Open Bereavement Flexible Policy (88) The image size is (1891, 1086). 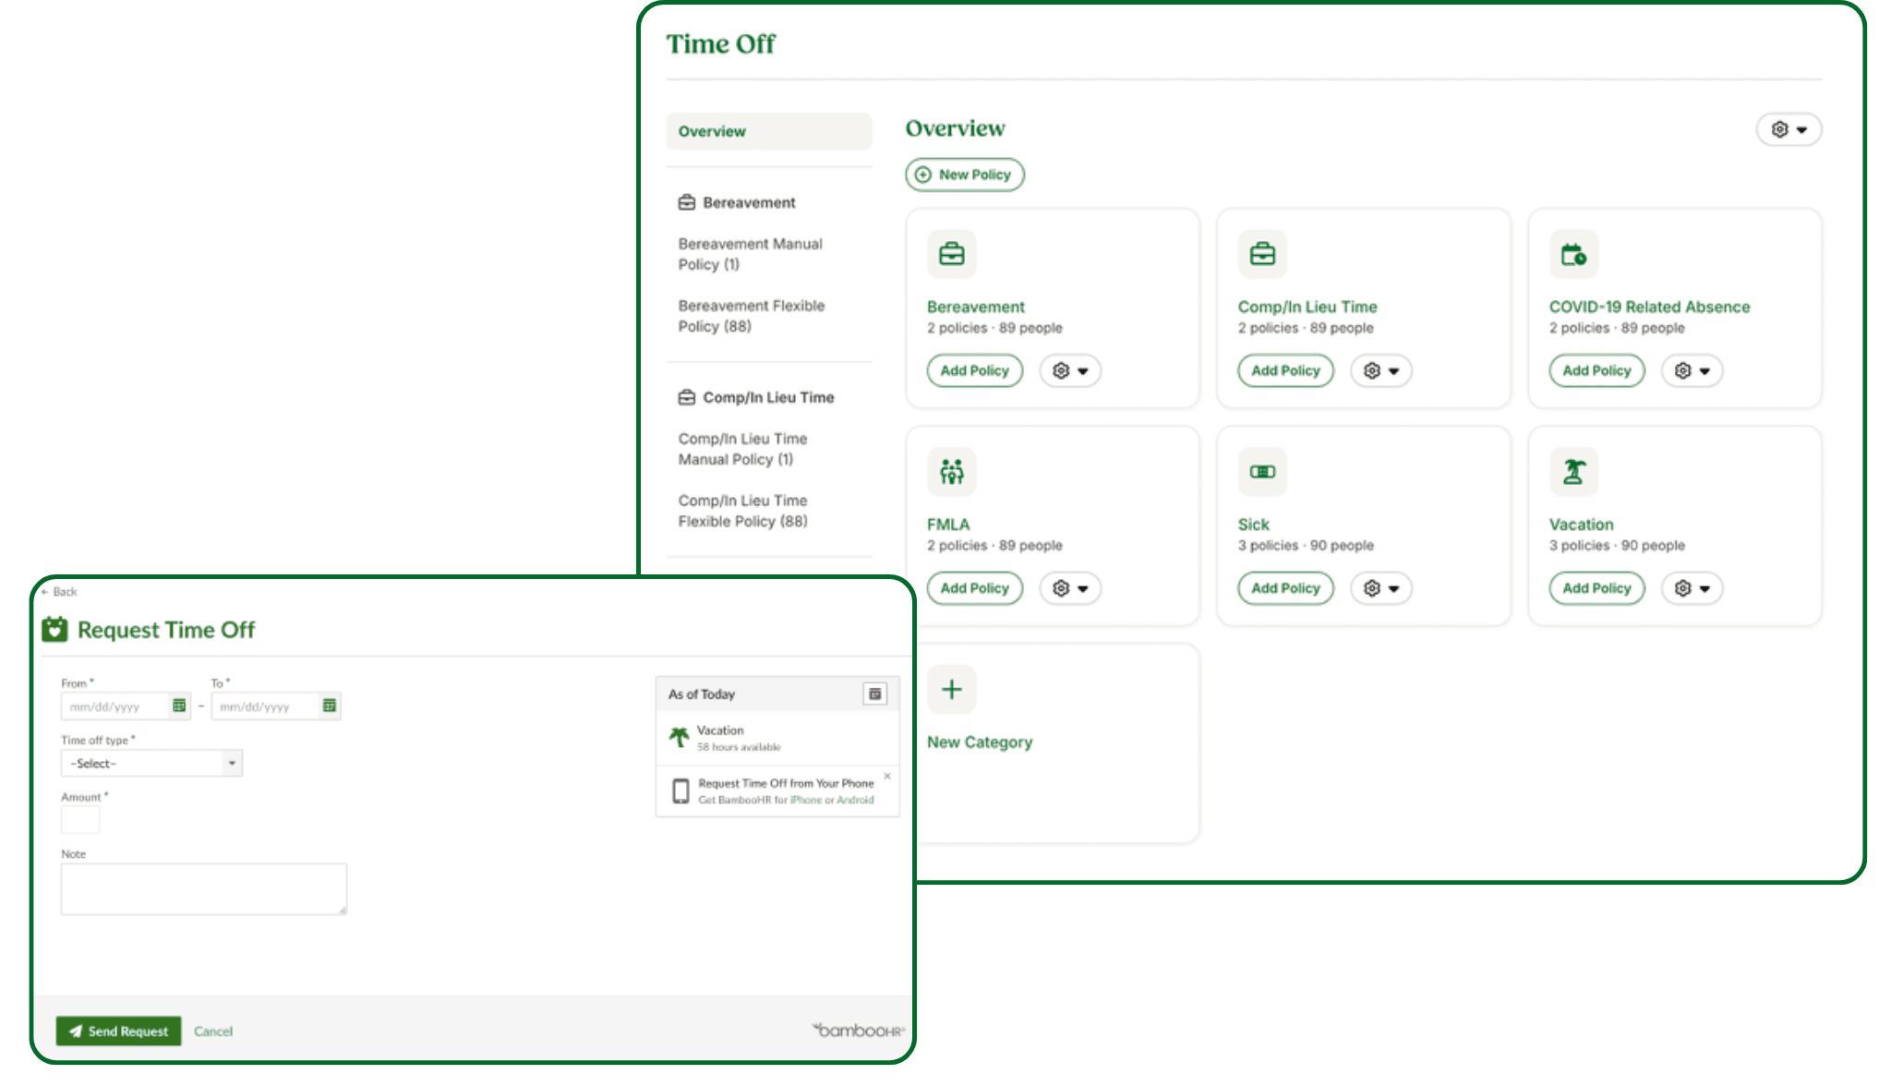point(752,316)
